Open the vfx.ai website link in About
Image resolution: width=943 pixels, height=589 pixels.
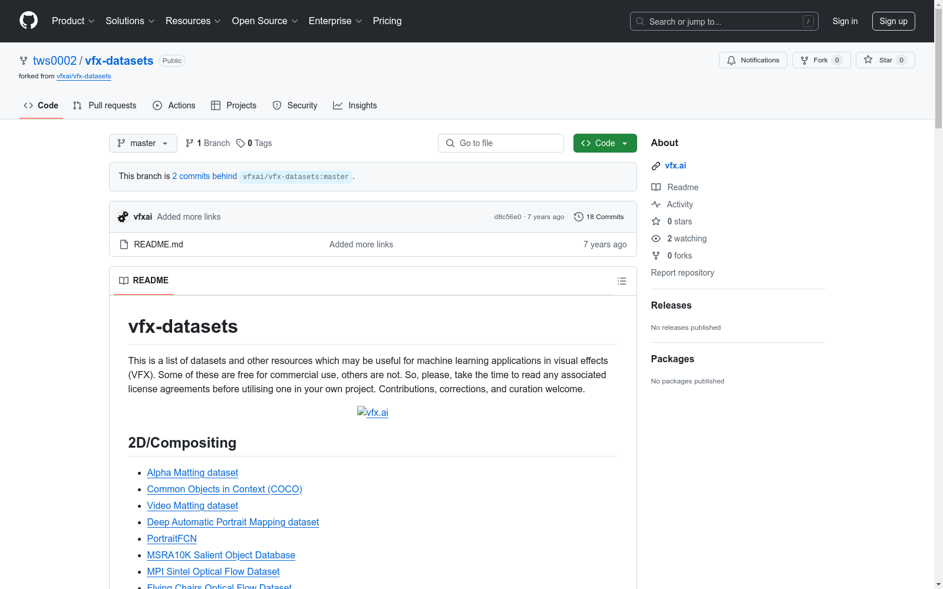point(675,166)
